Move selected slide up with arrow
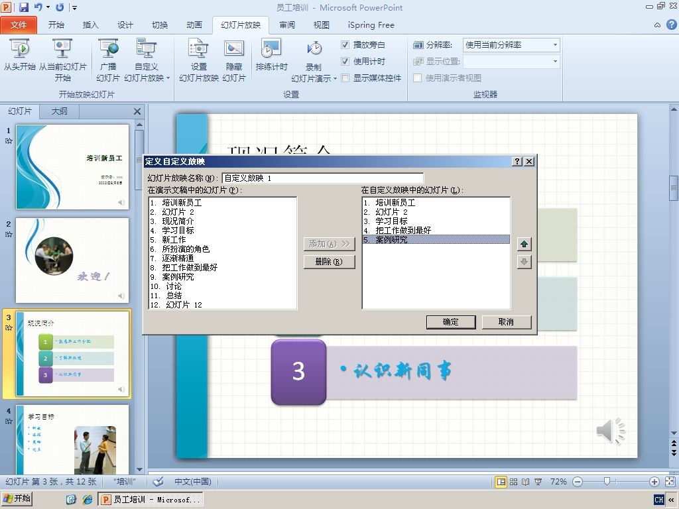679x509 pixels. (525, 244)
